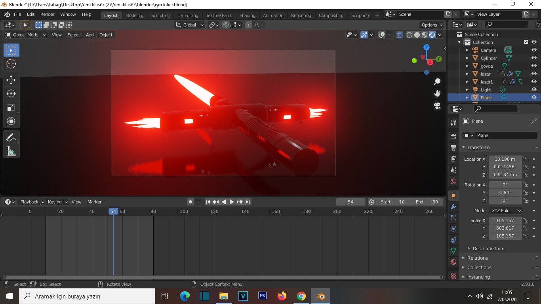This screenshot has width=541, height=304.
Task: Select the Cursor tool in the toolbar
Action: point(11,64)
